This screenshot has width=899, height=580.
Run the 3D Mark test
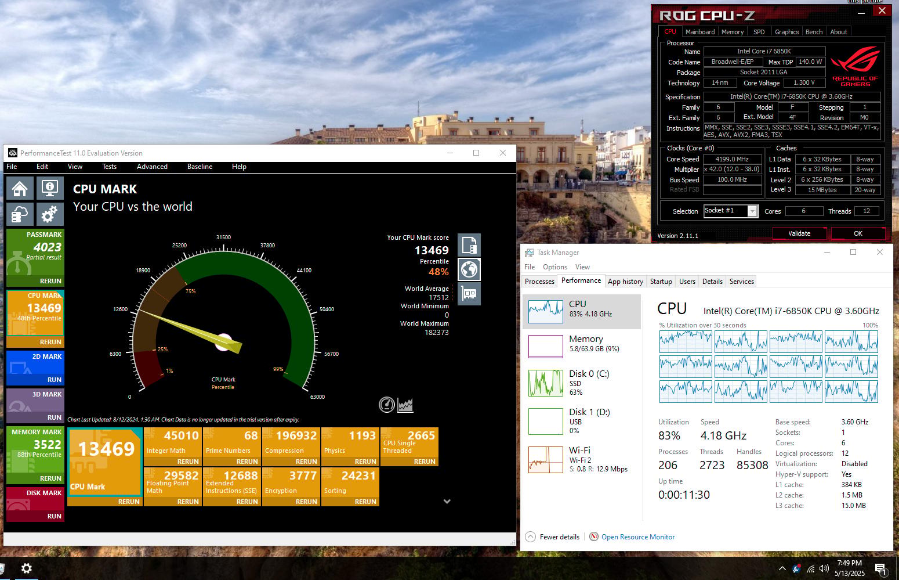(x=55, y=417)
